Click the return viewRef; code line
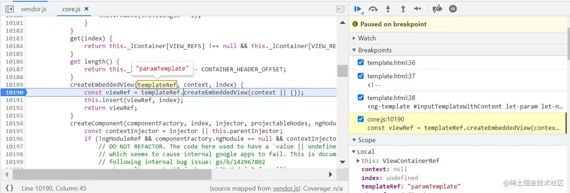 111,108
